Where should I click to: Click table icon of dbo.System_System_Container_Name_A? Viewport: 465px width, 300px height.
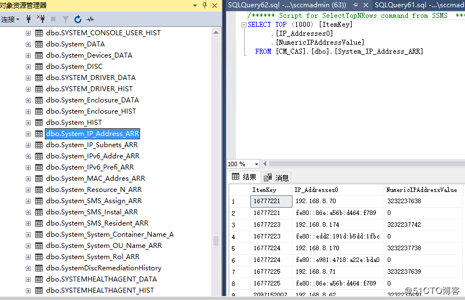point(39,235)
